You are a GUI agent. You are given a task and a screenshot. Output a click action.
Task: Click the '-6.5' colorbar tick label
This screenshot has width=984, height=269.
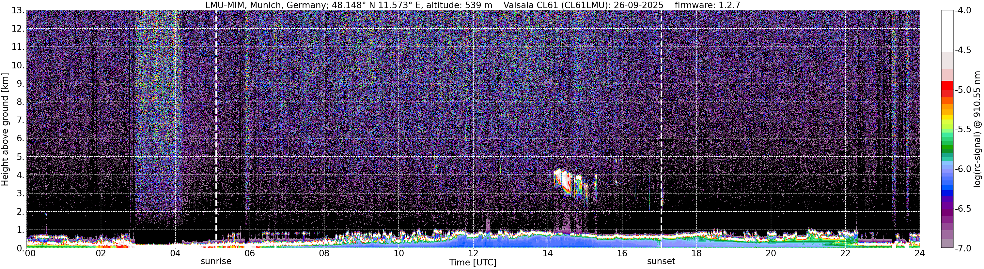click(963, 209)
